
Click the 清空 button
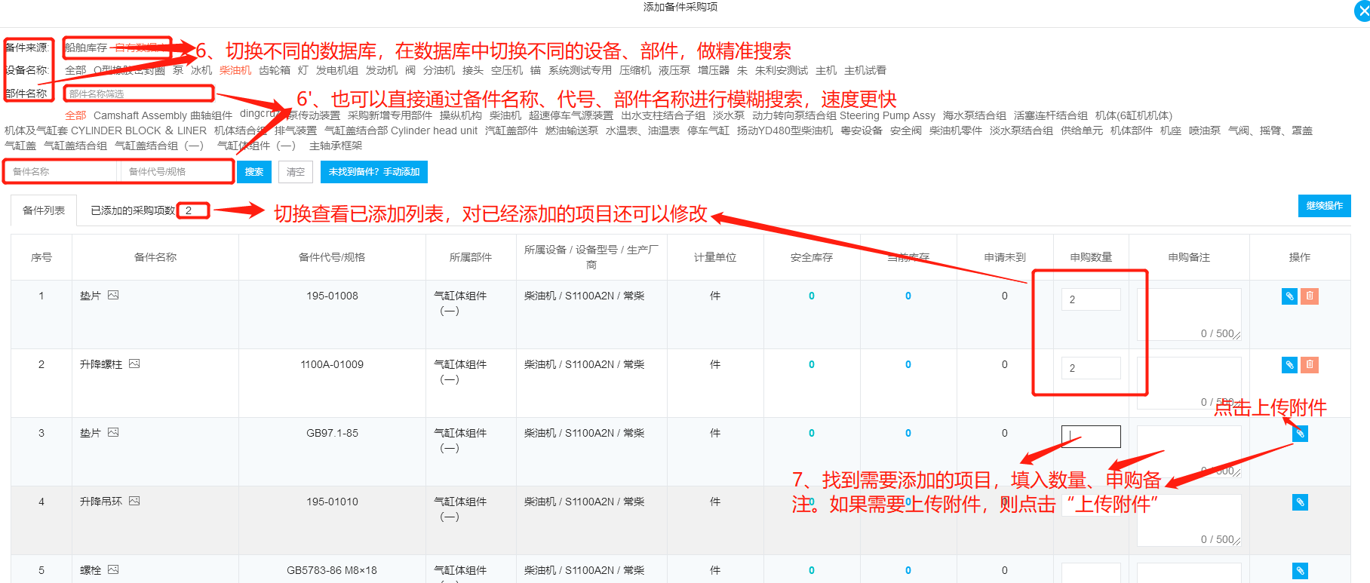pos(296,172)
